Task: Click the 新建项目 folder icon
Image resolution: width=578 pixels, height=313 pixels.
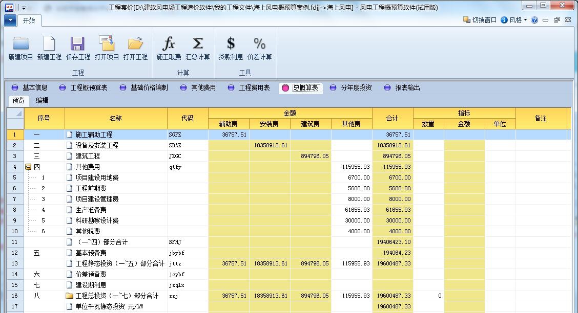Action: (x=21, y=44)
